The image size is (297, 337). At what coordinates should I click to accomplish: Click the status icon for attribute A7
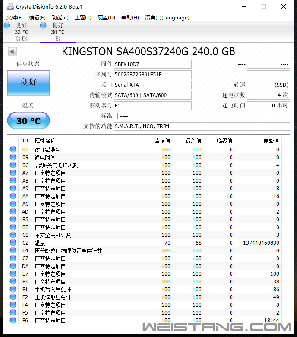click(x=13, y=173)
